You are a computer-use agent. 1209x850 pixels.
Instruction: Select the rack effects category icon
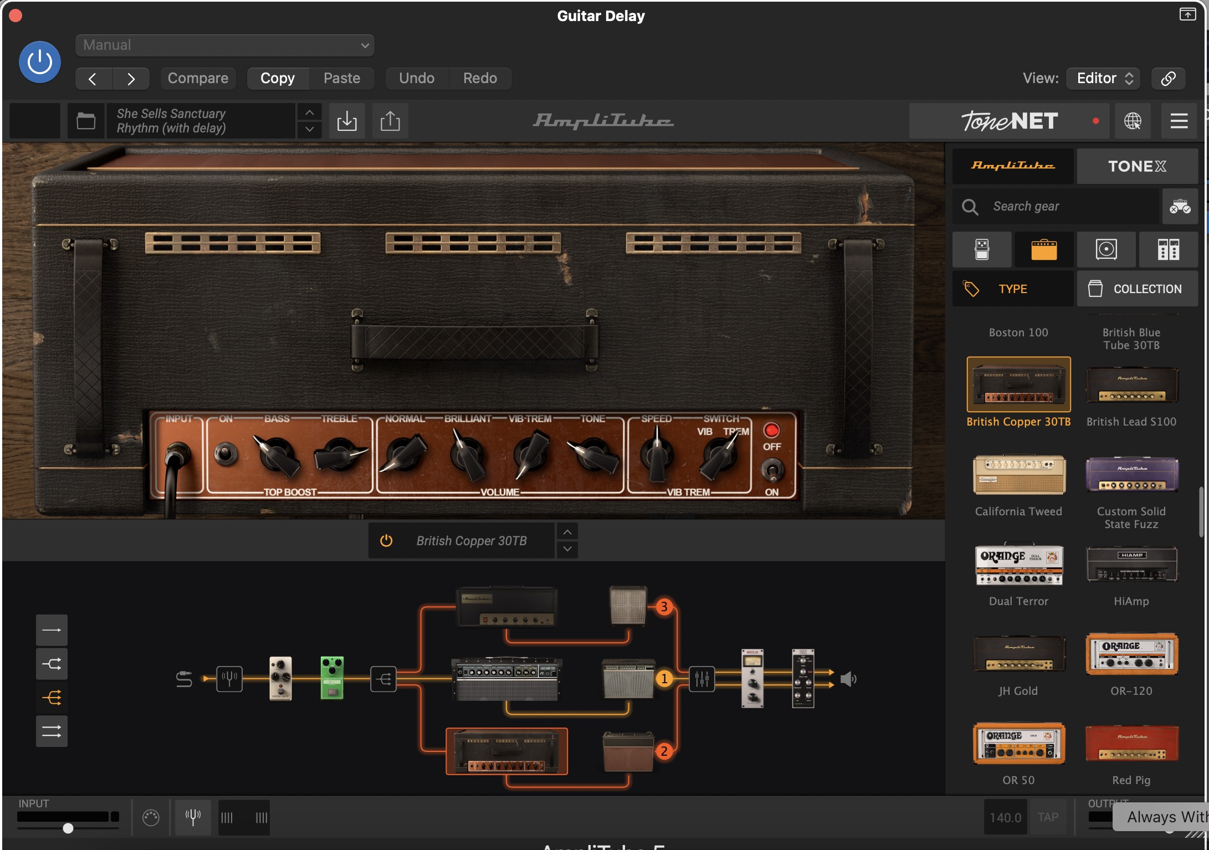[1169, 249]
